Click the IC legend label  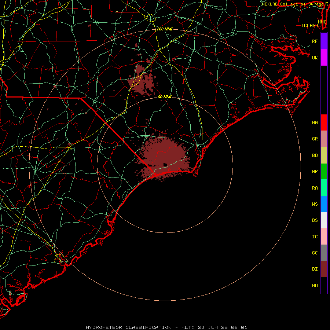tap(315, 237)
